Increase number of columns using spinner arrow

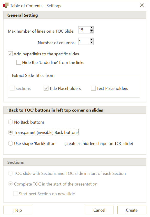91,40
